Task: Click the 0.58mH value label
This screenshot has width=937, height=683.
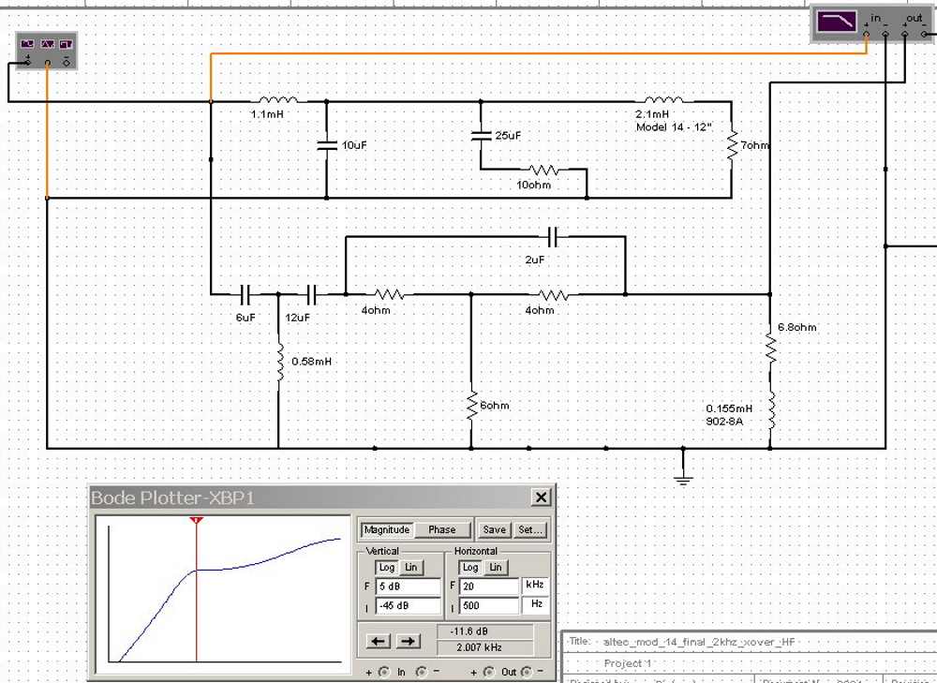Action: point(311,363)
